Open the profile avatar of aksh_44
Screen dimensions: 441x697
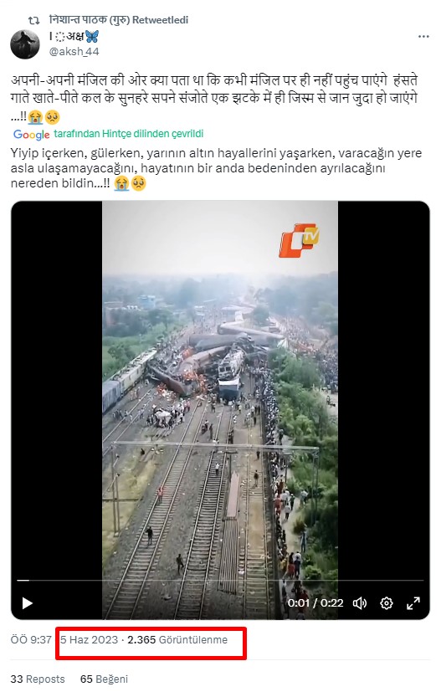pyautogui.click(x=25, y=44)
